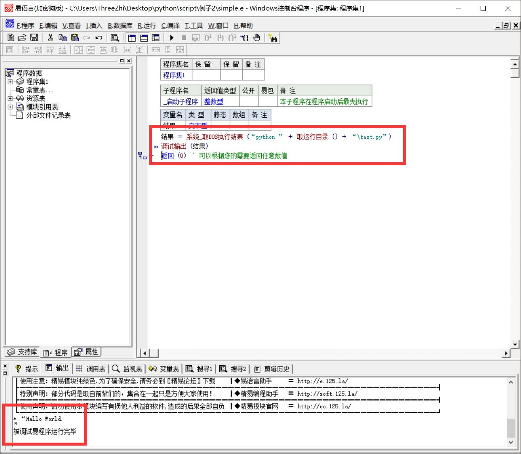Click the 系统_取DOS执行结果 function call

[215, 137]
